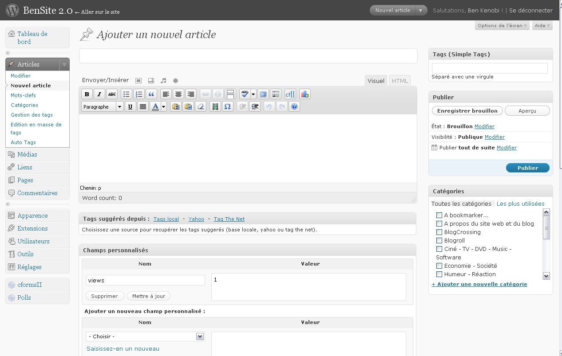Insert a special character (omega icon)
Image resolution: width=562 pixels, height=356 pixels.
[227, 107]
